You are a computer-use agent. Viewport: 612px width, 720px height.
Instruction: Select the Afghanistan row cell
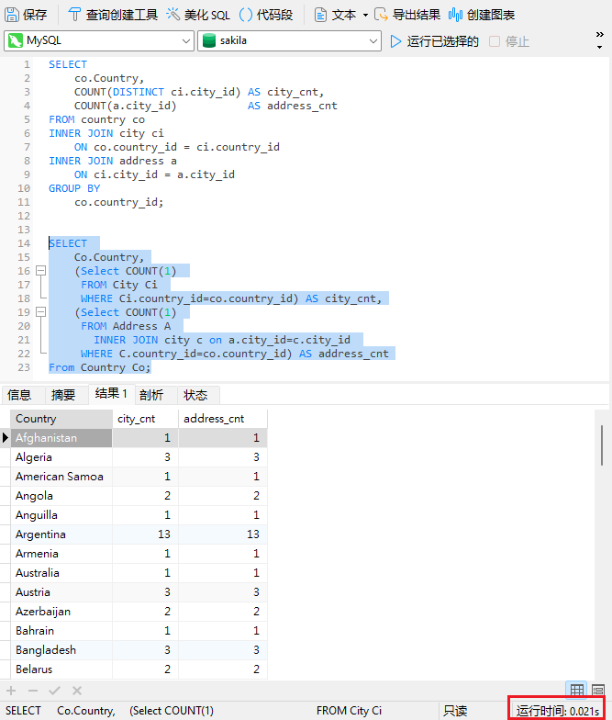point(61,438)
